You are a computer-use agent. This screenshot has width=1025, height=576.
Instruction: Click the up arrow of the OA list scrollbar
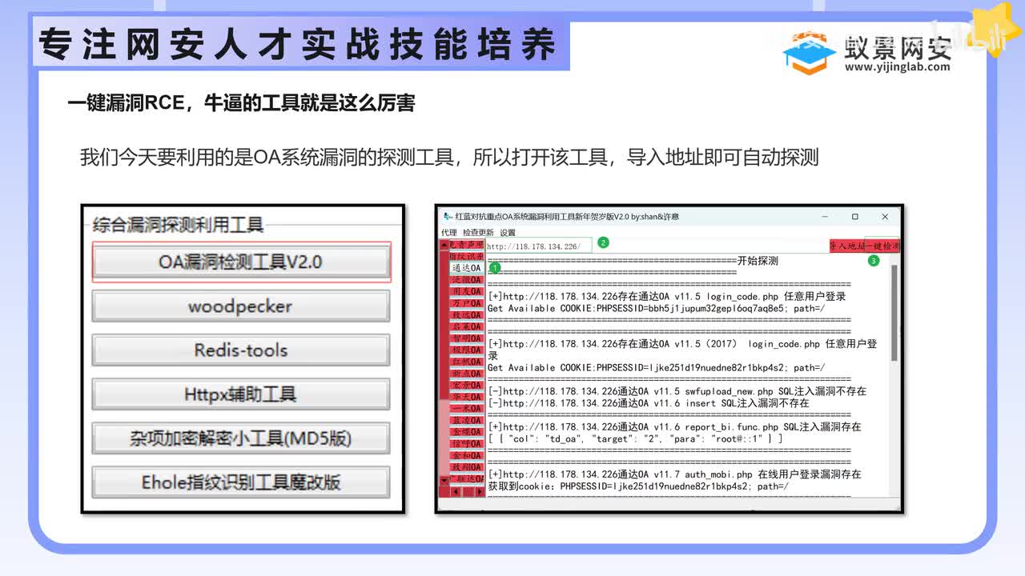pos(444,246)
